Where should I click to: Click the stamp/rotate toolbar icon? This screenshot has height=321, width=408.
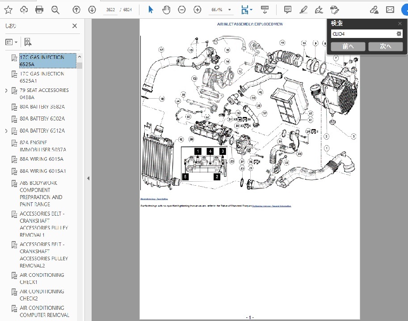pyautogui.click(x=334, y=10)
